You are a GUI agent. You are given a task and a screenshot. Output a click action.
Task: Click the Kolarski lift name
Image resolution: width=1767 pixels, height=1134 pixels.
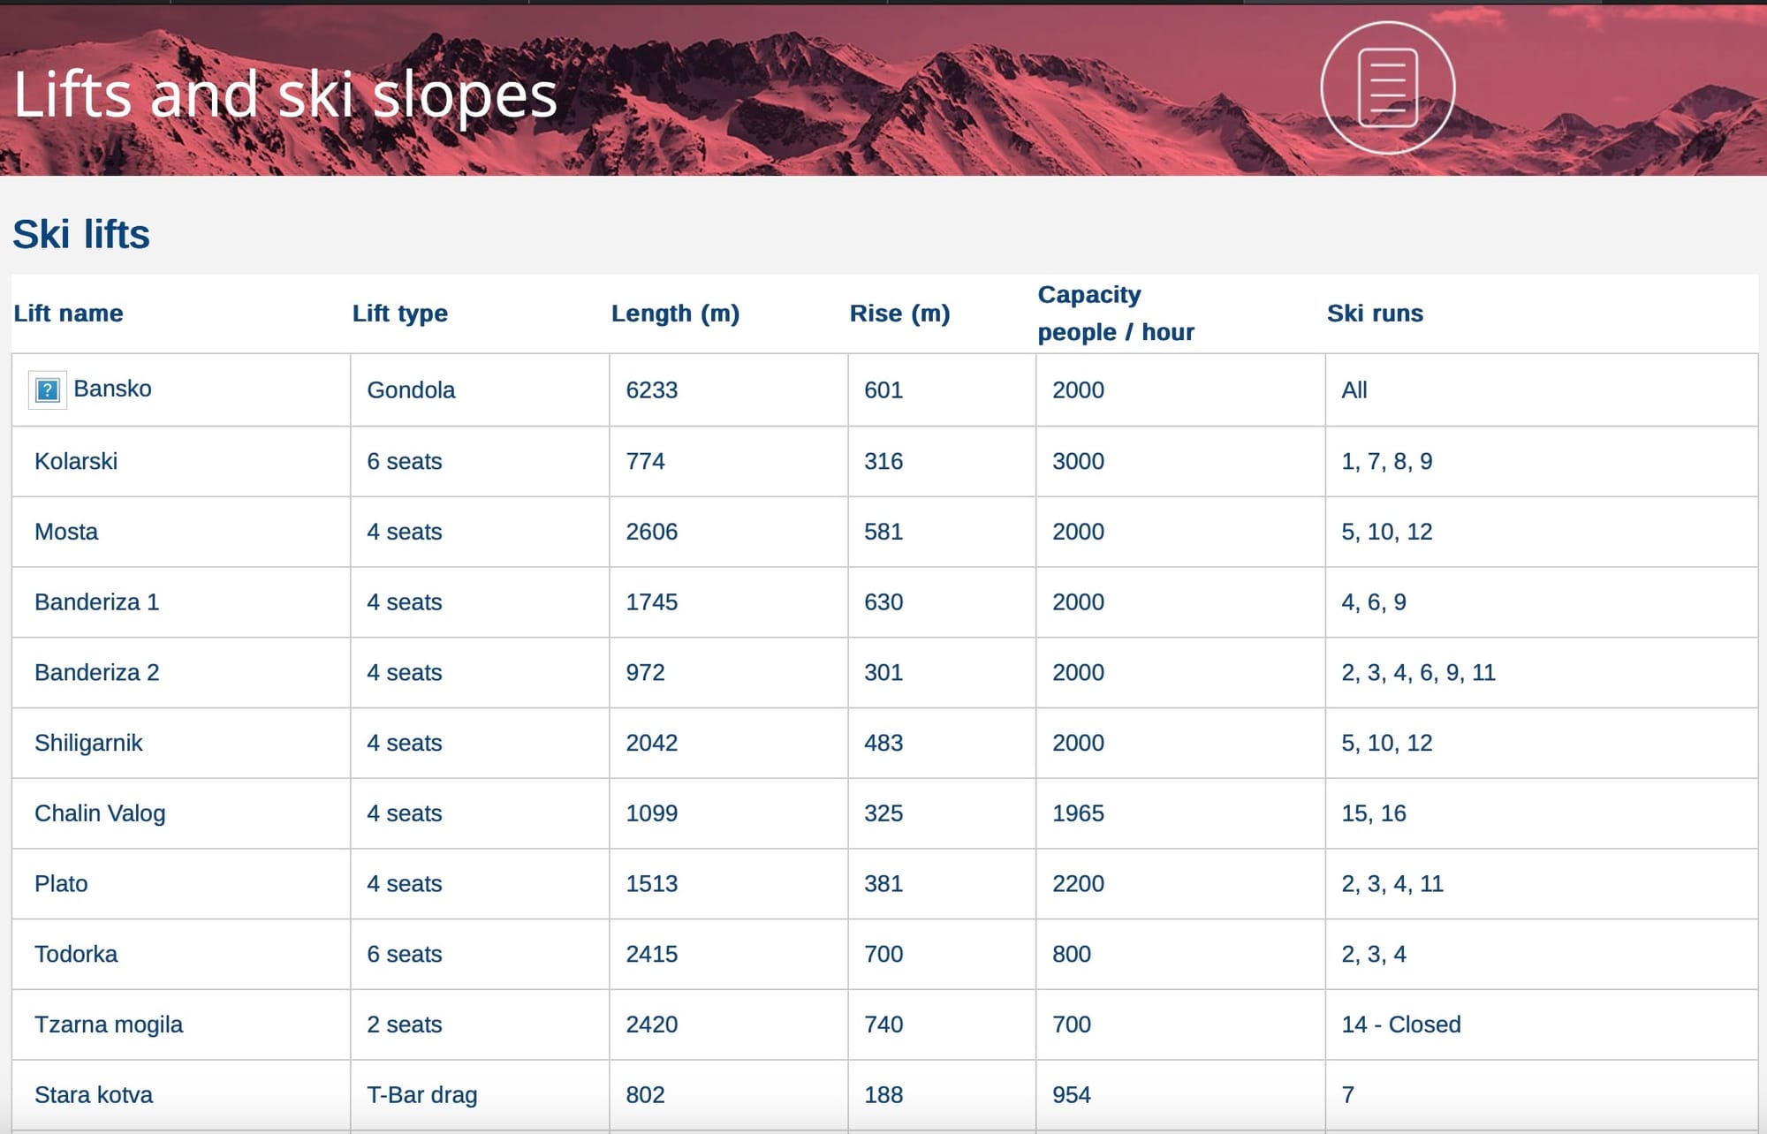[76, 461]
